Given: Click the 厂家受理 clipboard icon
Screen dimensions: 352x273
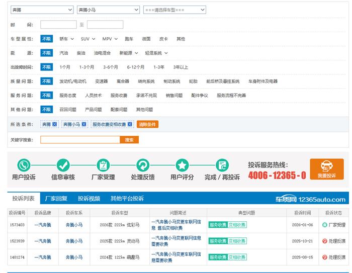Looking at the screenshot, I should 103,165.
